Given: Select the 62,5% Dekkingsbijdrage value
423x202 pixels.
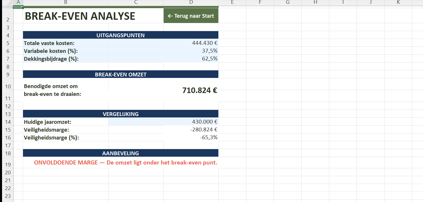Looking at the screenshot, I should point(191,59).
